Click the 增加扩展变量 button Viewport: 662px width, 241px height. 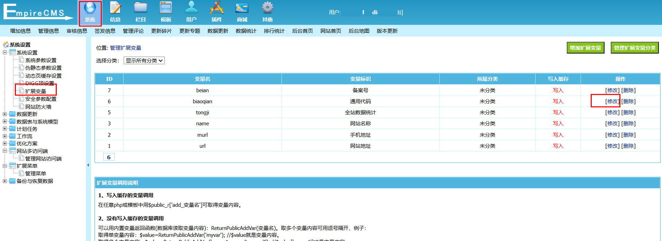click(x=585, y=48)
